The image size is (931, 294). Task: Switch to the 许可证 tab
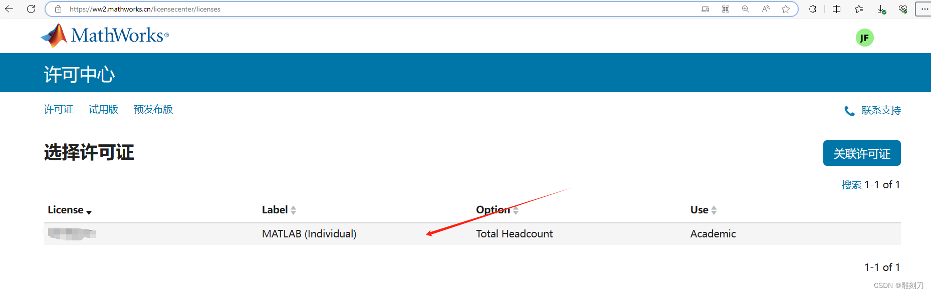(59, 109)
